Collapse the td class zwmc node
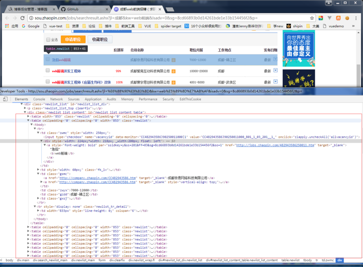The image size is (363, 267). coord(38,133)
